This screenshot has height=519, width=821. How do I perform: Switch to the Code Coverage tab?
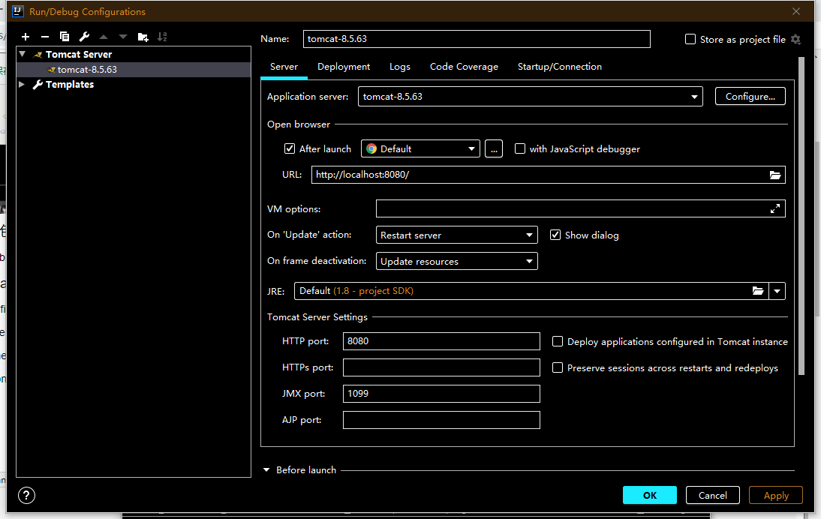pyautogui.click(x=464, y=67)
